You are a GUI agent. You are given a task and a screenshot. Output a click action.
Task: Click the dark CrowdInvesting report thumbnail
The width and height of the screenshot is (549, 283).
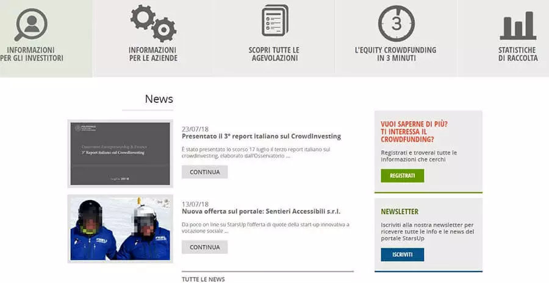[x=120, y=153]
